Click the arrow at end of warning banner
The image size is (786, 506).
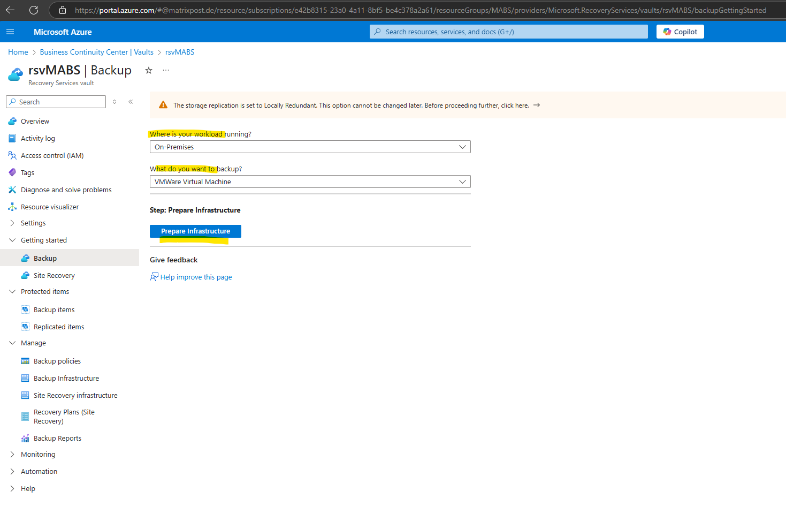point(537,105)
